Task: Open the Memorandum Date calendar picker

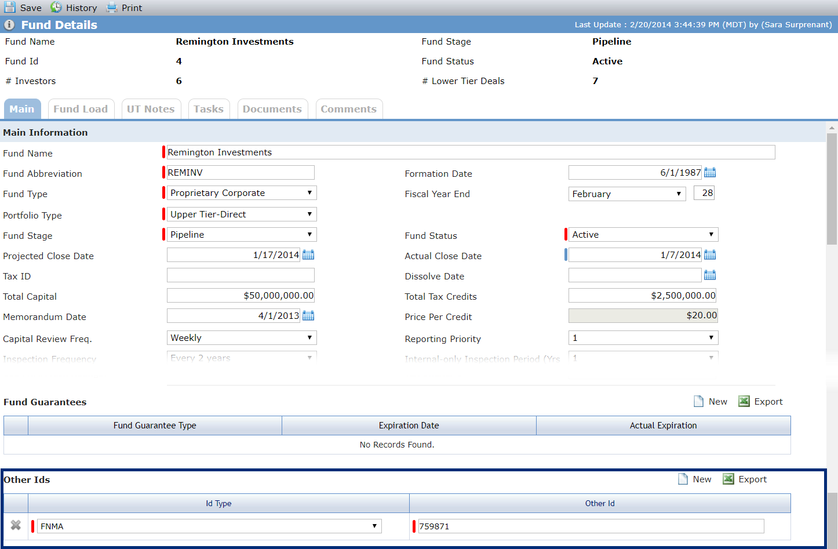Action: (x=308, y=315)
